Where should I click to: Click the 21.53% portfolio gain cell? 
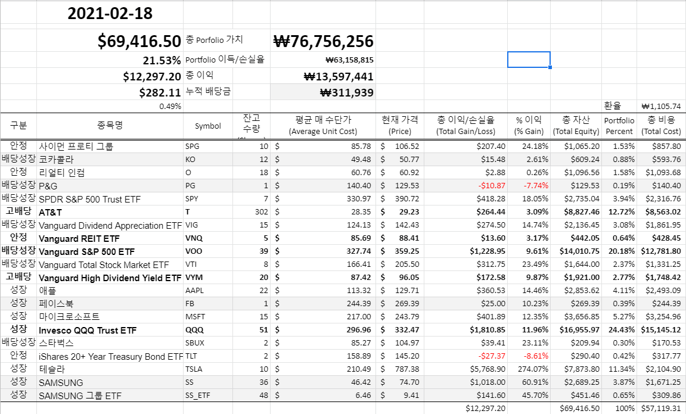click(x=110, y=60)
